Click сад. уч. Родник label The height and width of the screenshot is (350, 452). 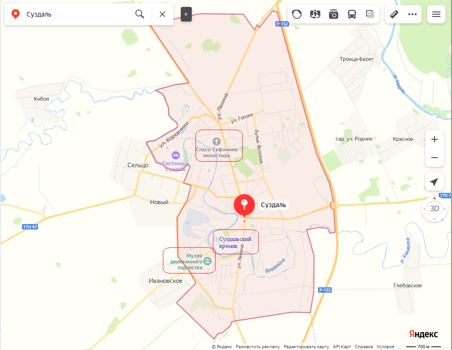(354, 139)
